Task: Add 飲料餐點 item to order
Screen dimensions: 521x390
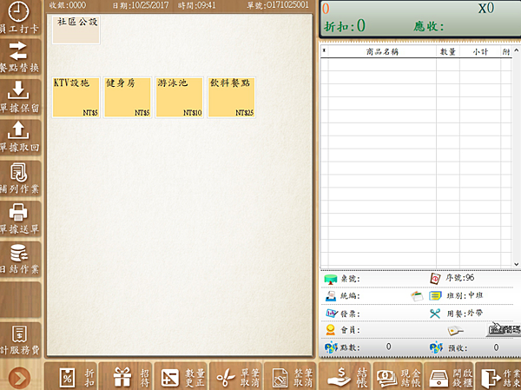Action: click(231, 97)
